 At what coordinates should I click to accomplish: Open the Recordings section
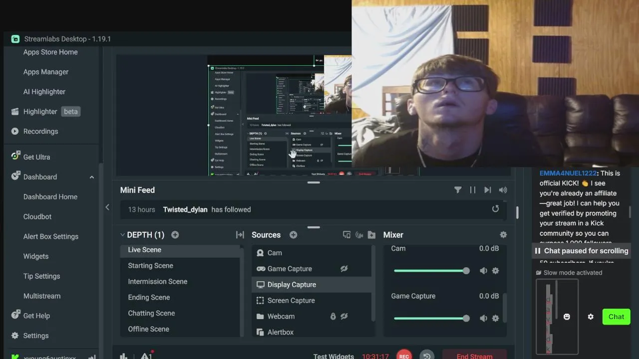click(x=40, y=131)
